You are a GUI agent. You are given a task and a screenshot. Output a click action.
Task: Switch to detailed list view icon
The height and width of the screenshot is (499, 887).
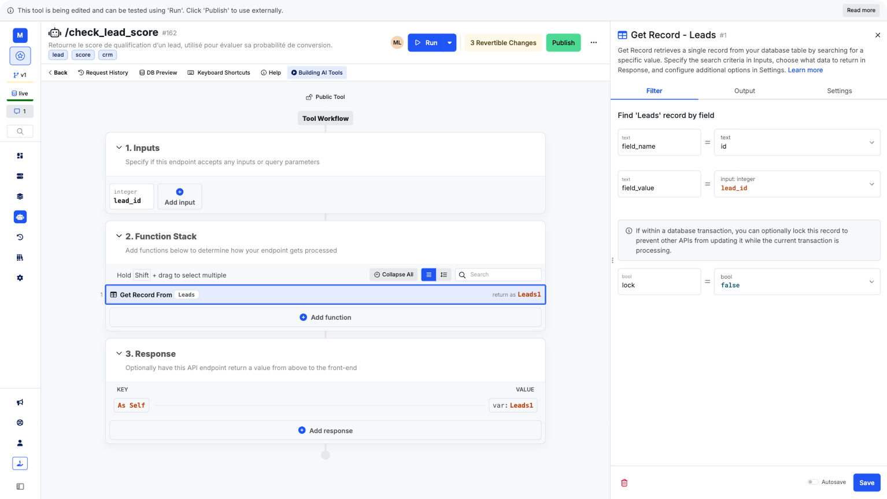tap(444, 275)
